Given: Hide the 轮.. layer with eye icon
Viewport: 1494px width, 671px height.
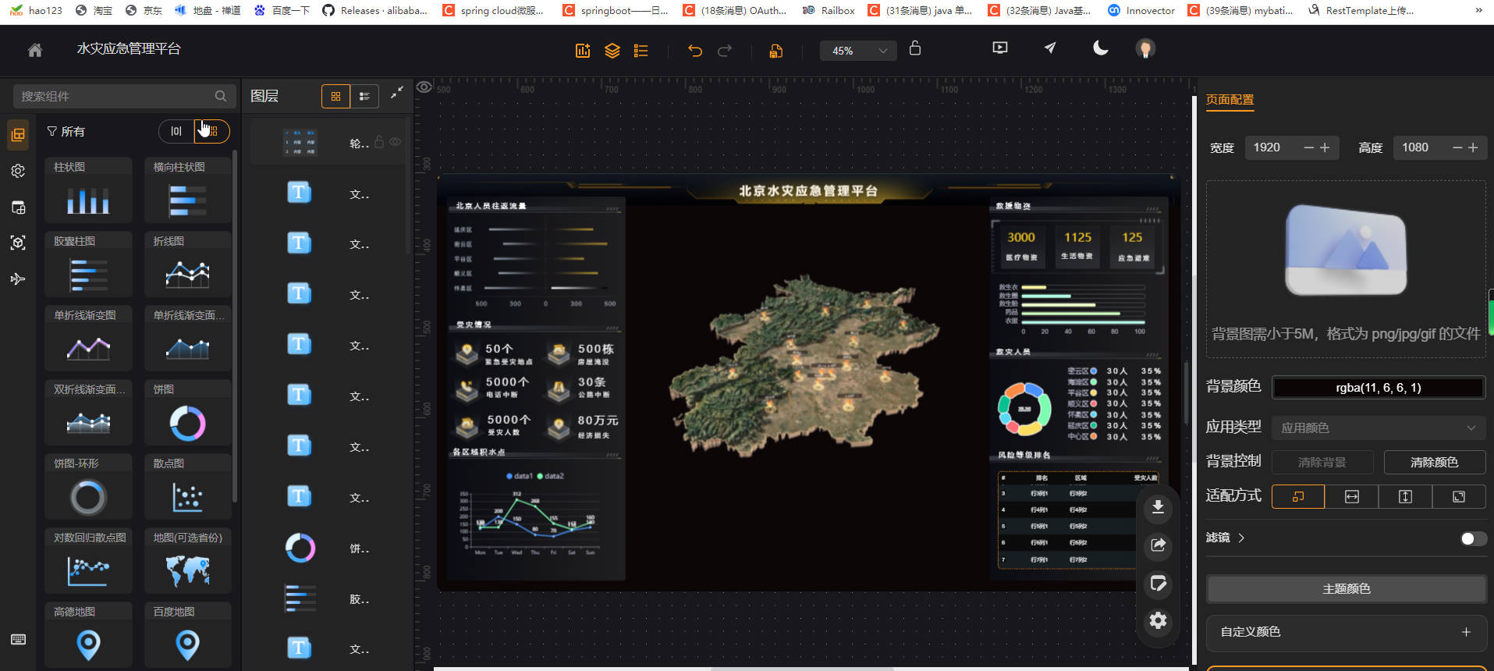Looking at the screenshot, I should [396, 142].
